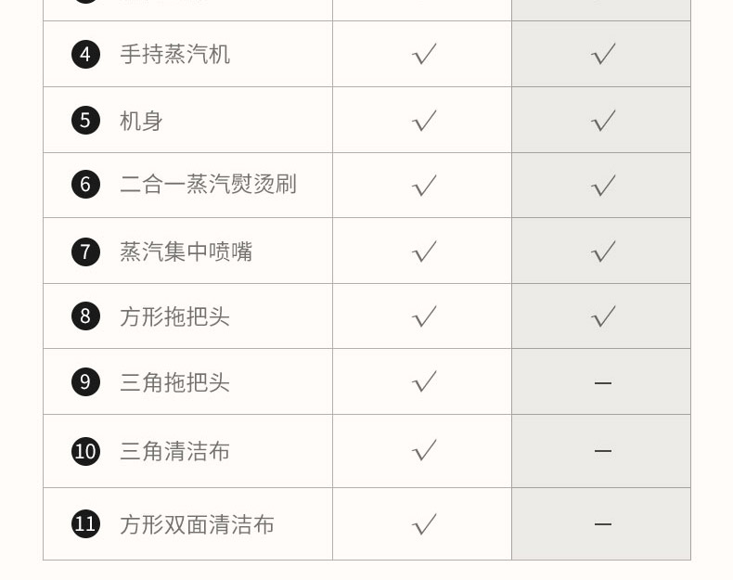Click the number 7 circle badge
This screenshot has width=733, height=580.
point(85,251)
